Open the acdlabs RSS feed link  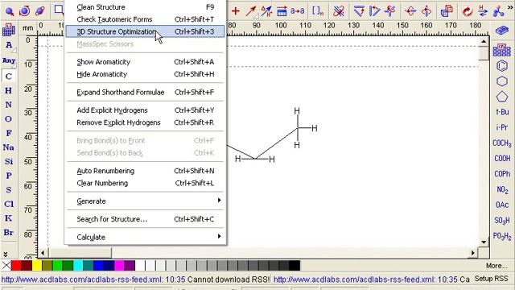point(82,280)
